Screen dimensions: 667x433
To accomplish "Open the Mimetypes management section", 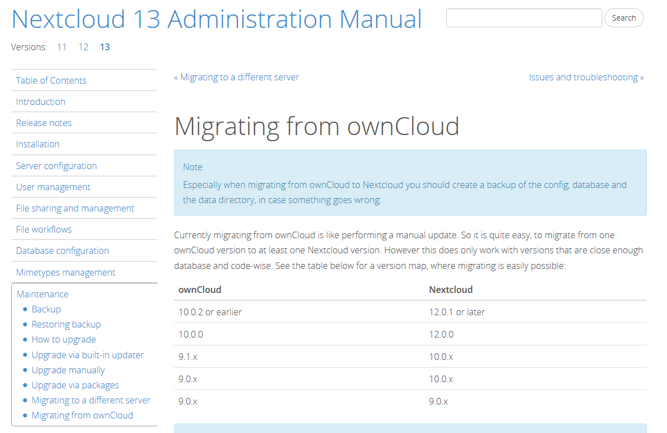I will pyautogui.click(x=66, y=272).
